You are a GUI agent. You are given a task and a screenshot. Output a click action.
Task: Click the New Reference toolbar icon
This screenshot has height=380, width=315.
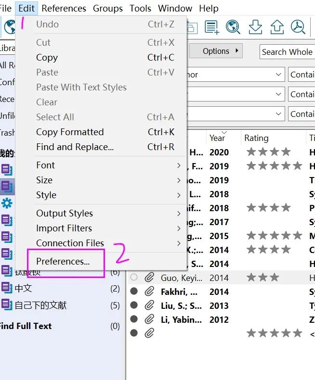[212, 27]
